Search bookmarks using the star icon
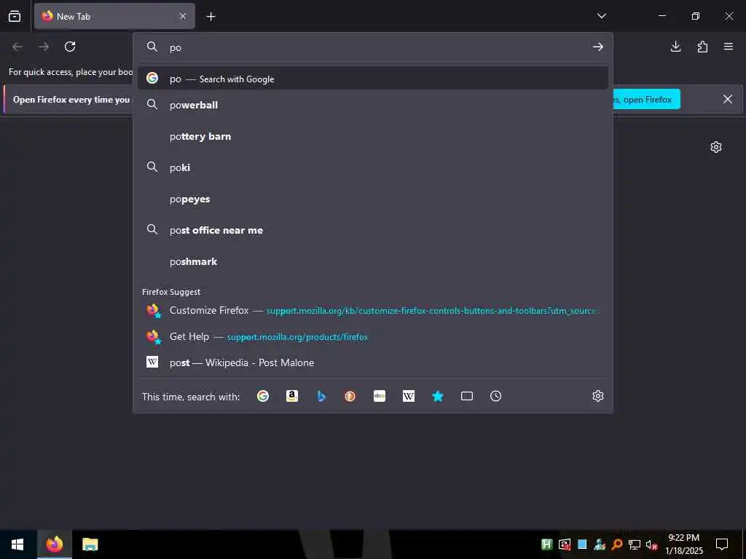 click(438, 396)
